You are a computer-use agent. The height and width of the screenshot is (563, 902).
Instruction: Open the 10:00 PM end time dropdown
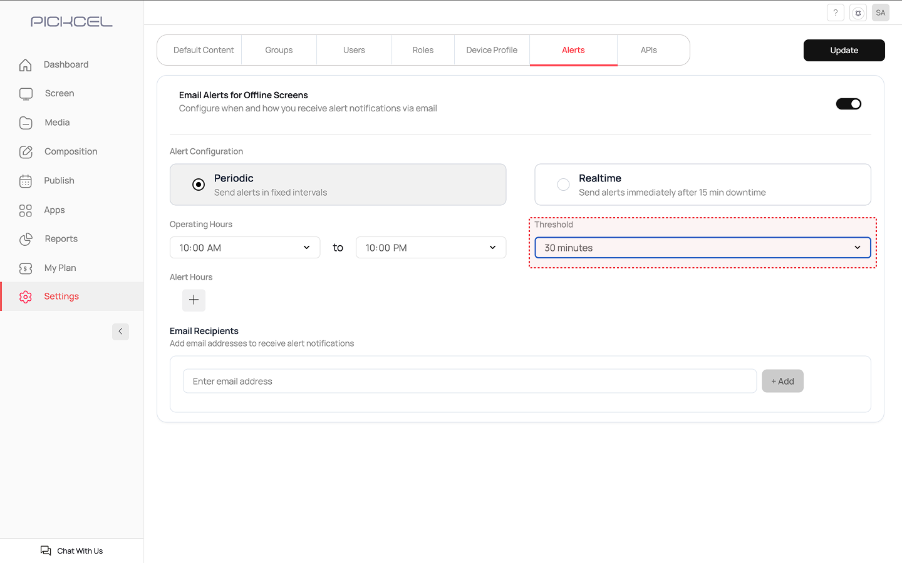pos(430,248)
